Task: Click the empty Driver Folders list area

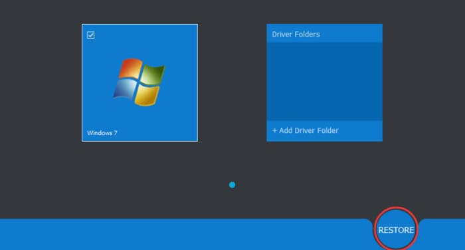Action: click(324, 82)
